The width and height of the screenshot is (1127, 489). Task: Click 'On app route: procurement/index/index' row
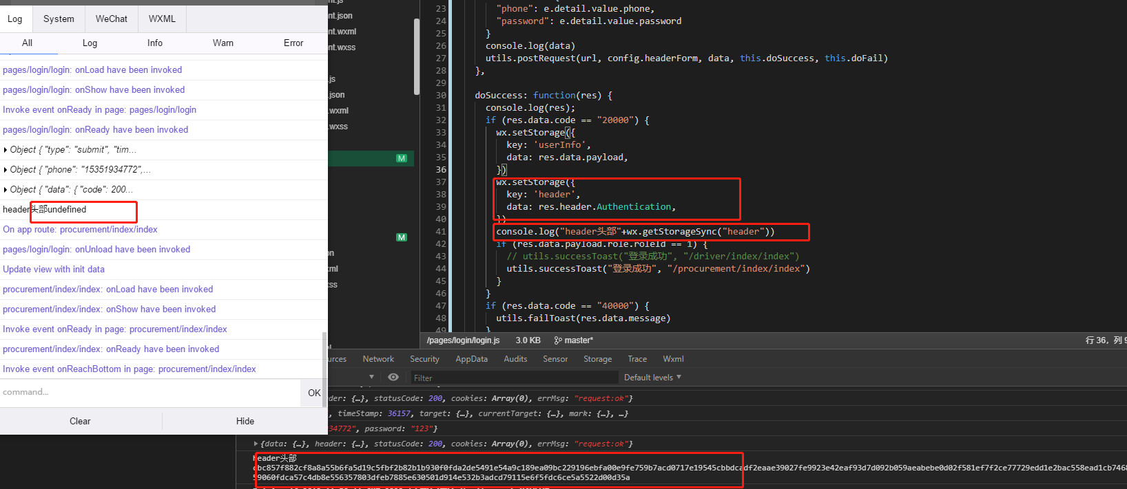[x=163, y=229]
